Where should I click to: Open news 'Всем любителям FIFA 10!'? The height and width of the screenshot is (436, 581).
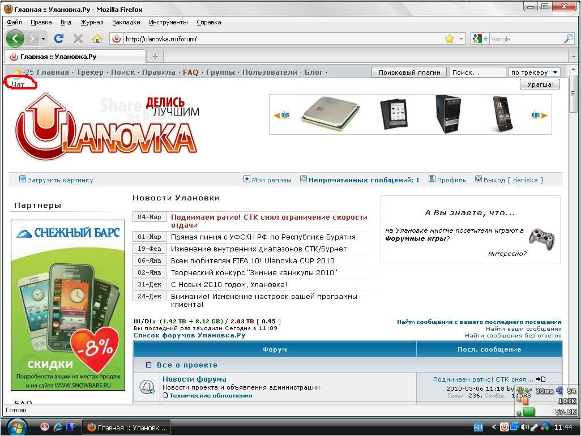[x=253, y=261]
